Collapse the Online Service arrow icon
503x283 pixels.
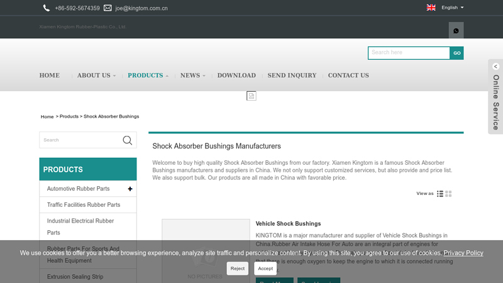point(495,67)
